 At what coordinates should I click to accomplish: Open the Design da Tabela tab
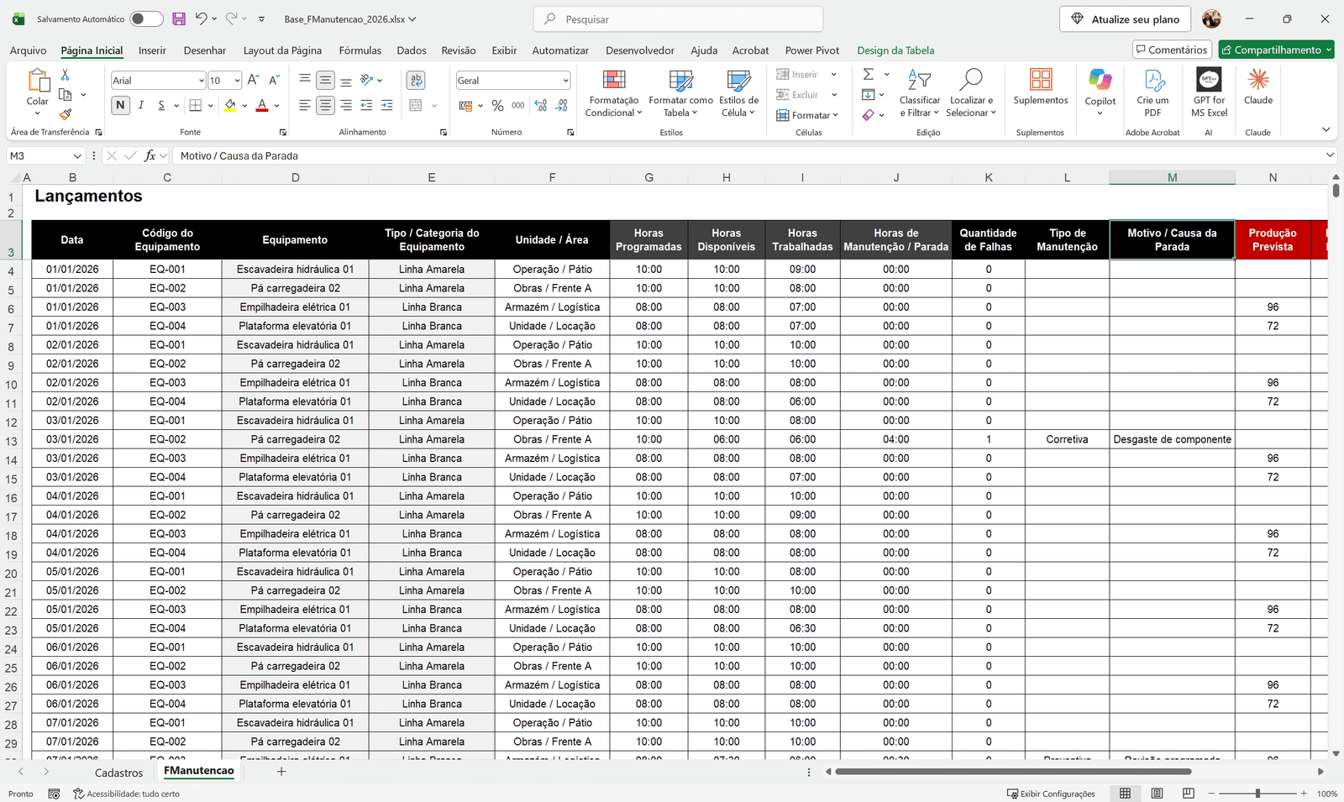(895, 50)
